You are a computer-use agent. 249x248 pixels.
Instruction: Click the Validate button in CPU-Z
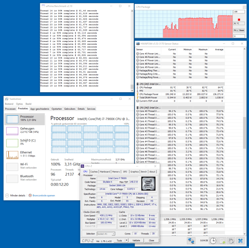pos(136,240)
